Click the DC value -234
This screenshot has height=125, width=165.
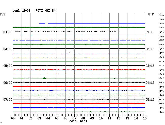161,70
